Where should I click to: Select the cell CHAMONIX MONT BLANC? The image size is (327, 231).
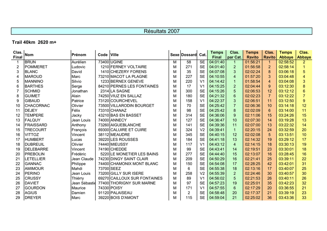pyautogui.click(x=134, y=164)
